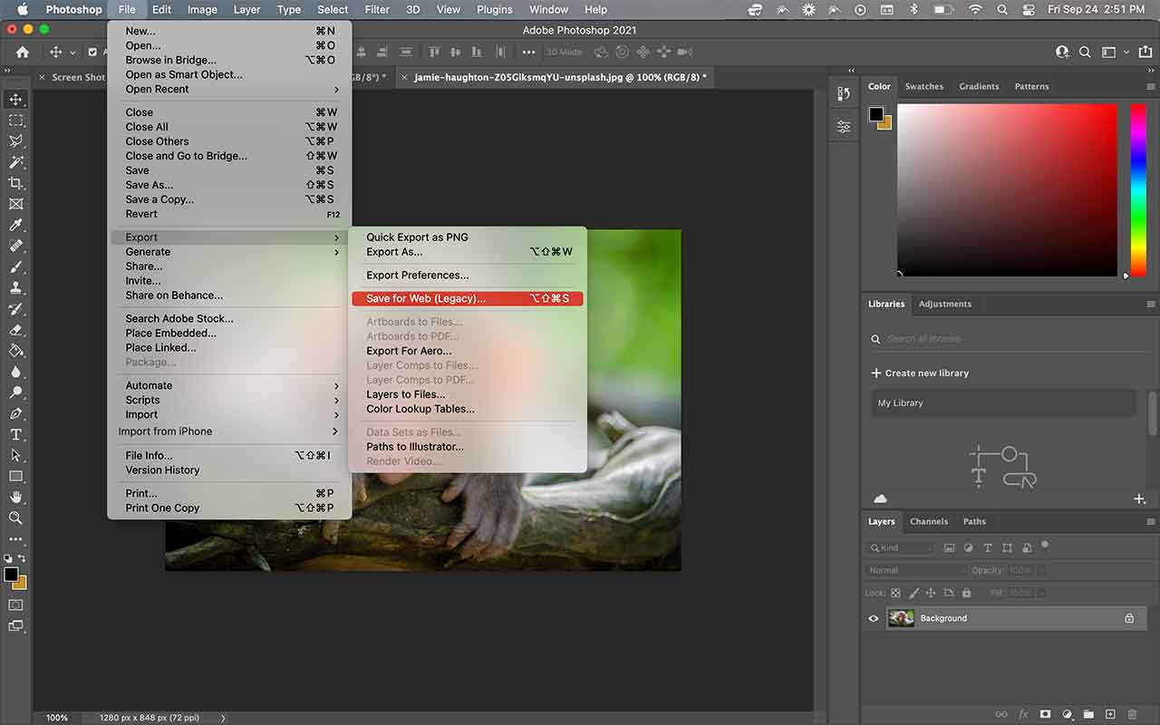Select the Healing Brush tool
The width and height of the screenshot is (1160, 725).
[x=15, y=246]
